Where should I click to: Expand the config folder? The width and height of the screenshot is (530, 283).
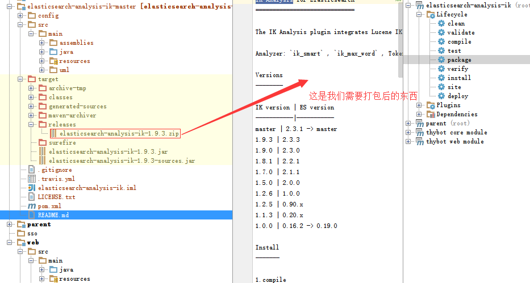pyautogui.click(x=20, y=15)
